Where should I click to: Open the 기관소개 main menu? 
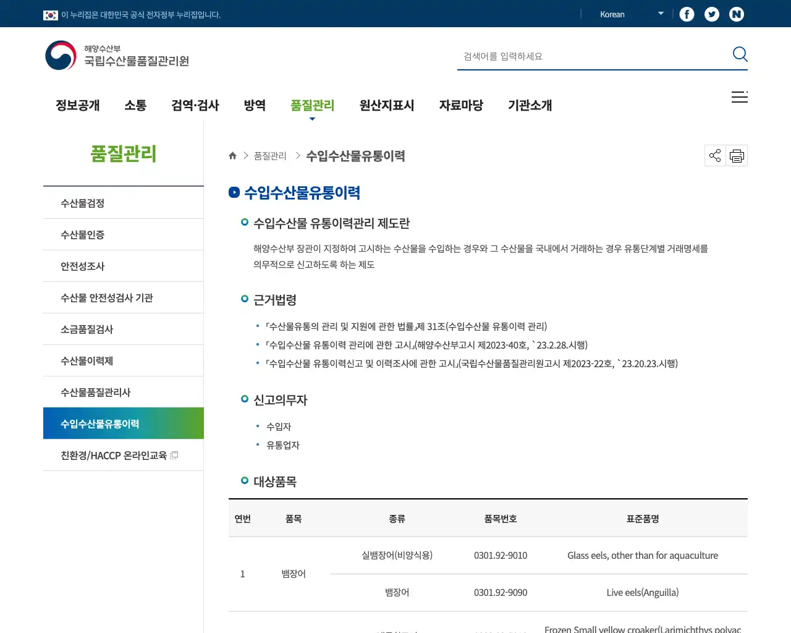(x=530, y=106)
